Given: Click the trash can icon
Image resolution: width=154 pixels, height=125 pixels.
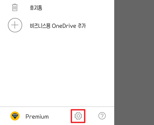Looking at the screenshot, I should (x=15, y=7).
